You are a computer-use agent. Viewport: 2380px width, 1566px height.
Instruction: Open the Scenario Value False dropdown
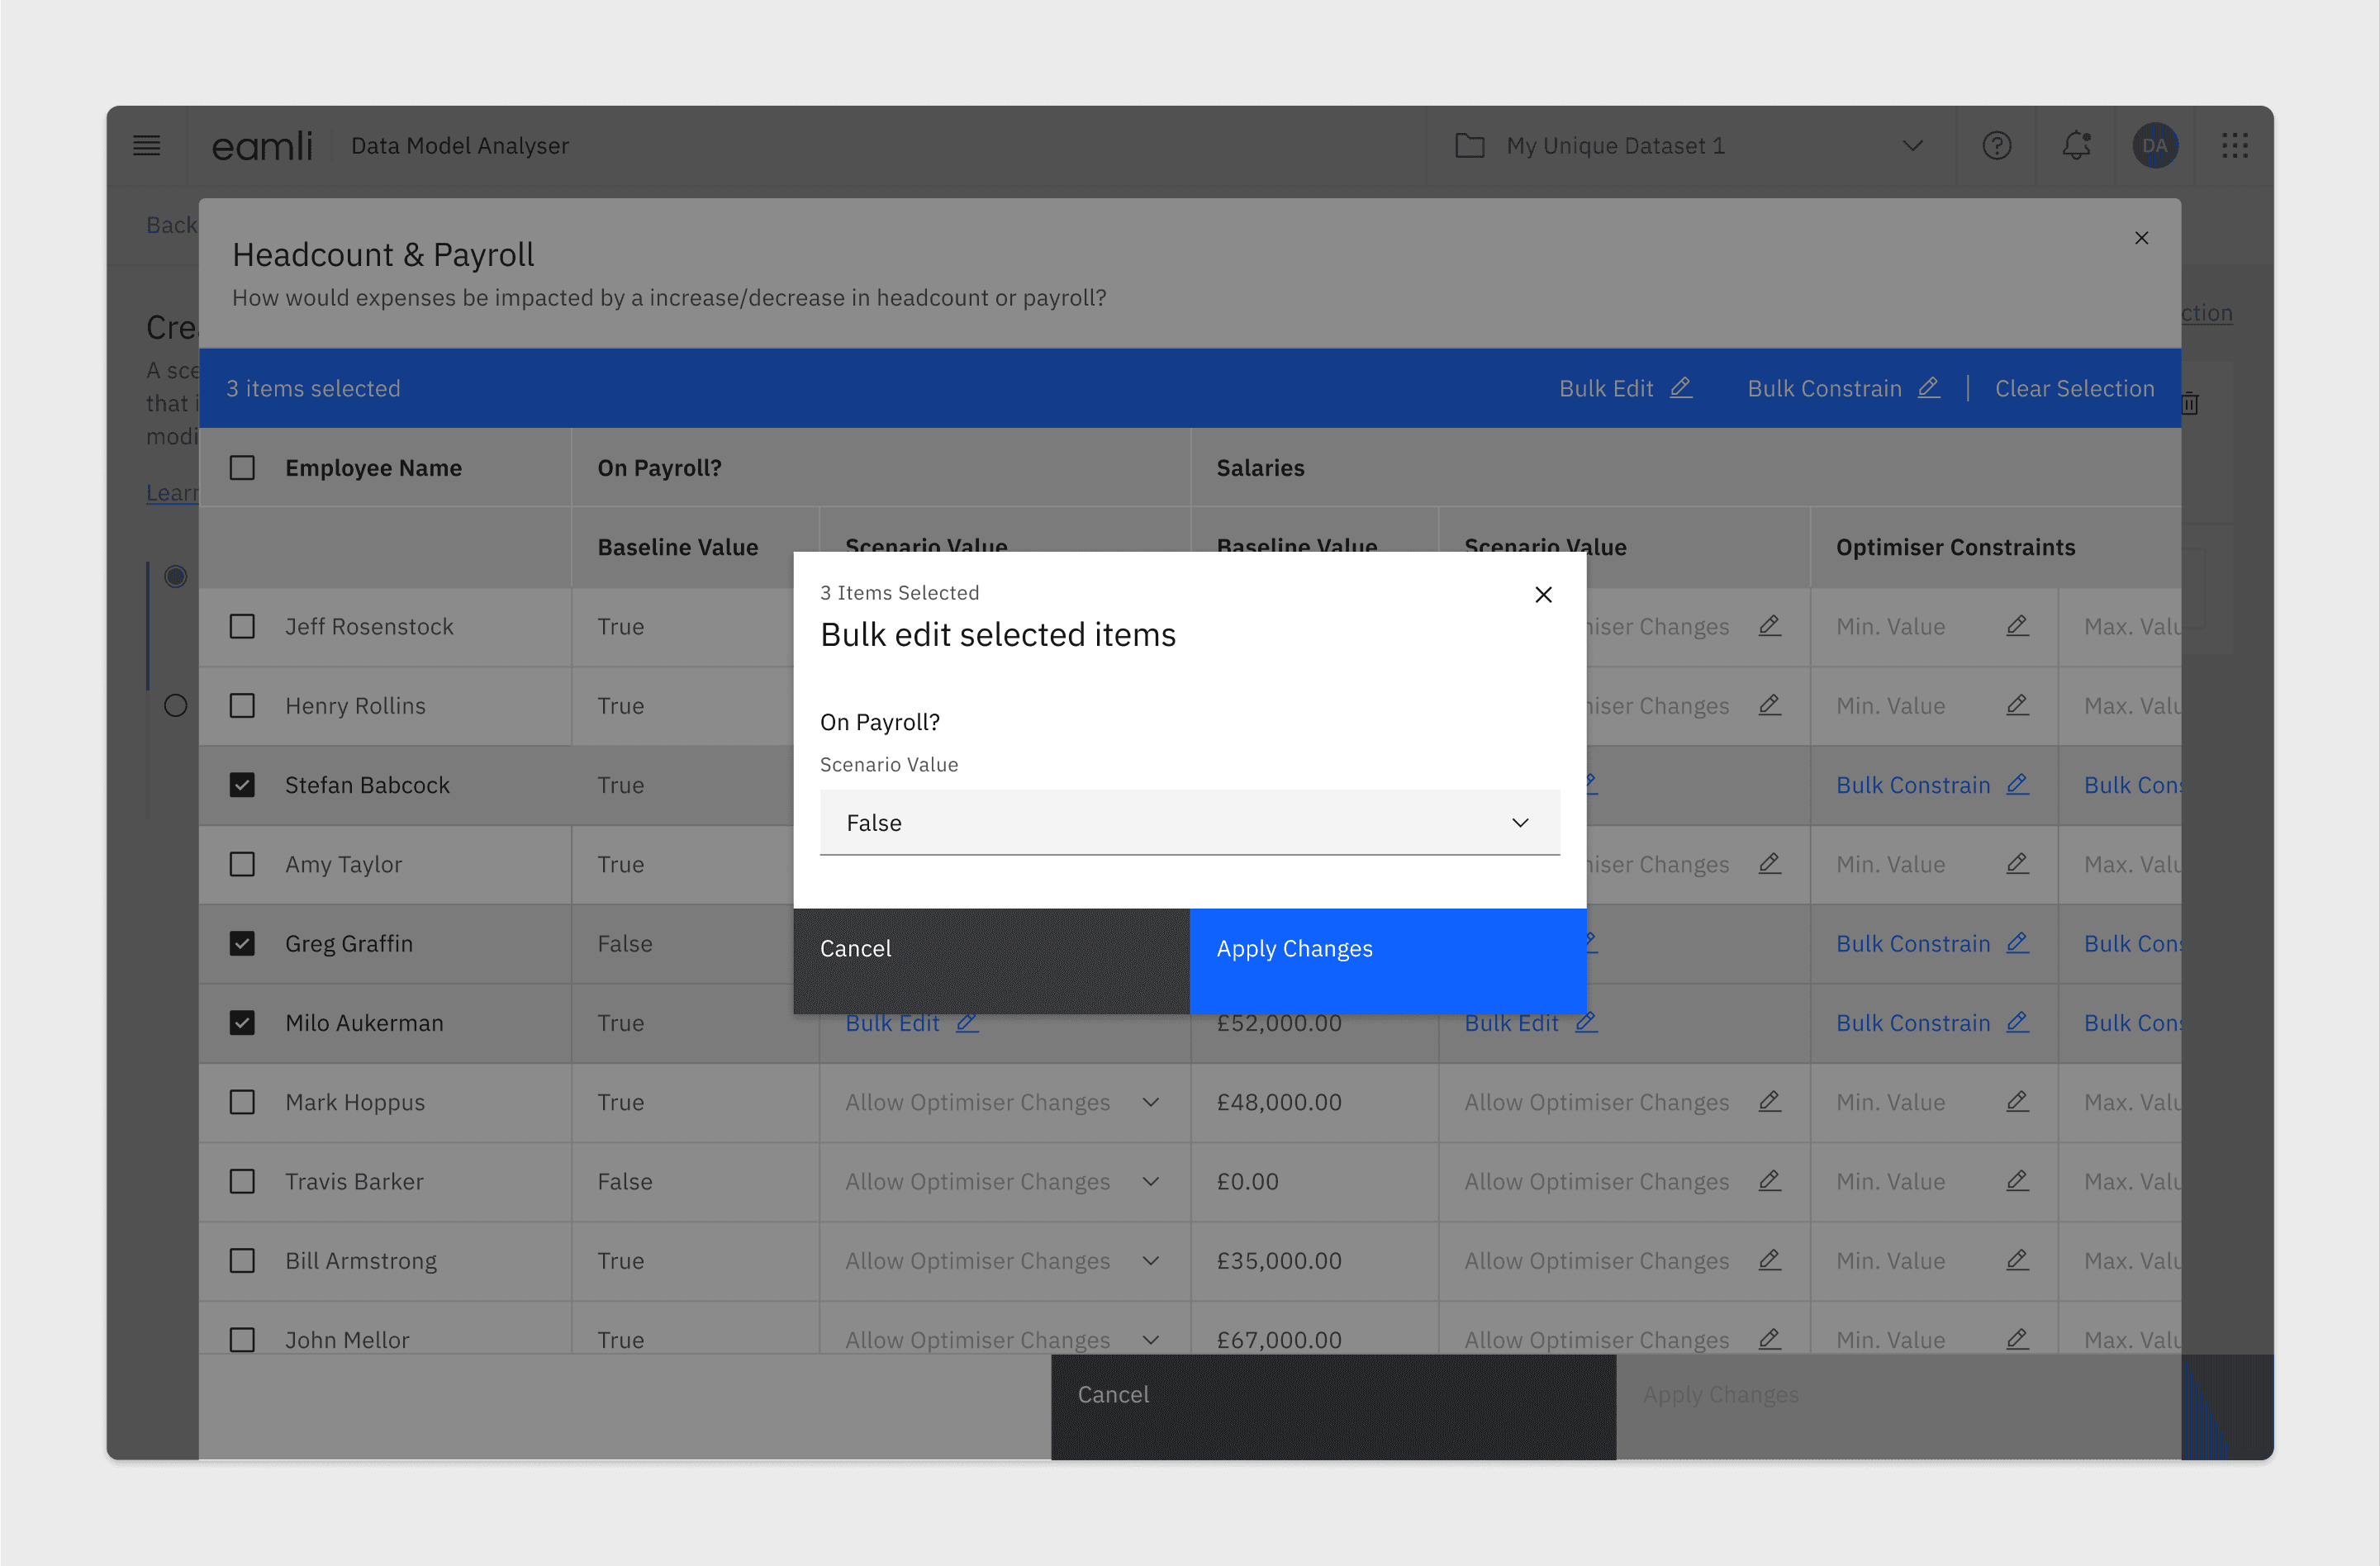[1189, 823]
